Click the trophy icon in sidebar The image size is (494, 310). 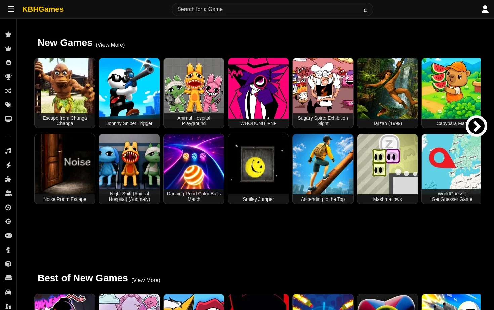(8, 77)
